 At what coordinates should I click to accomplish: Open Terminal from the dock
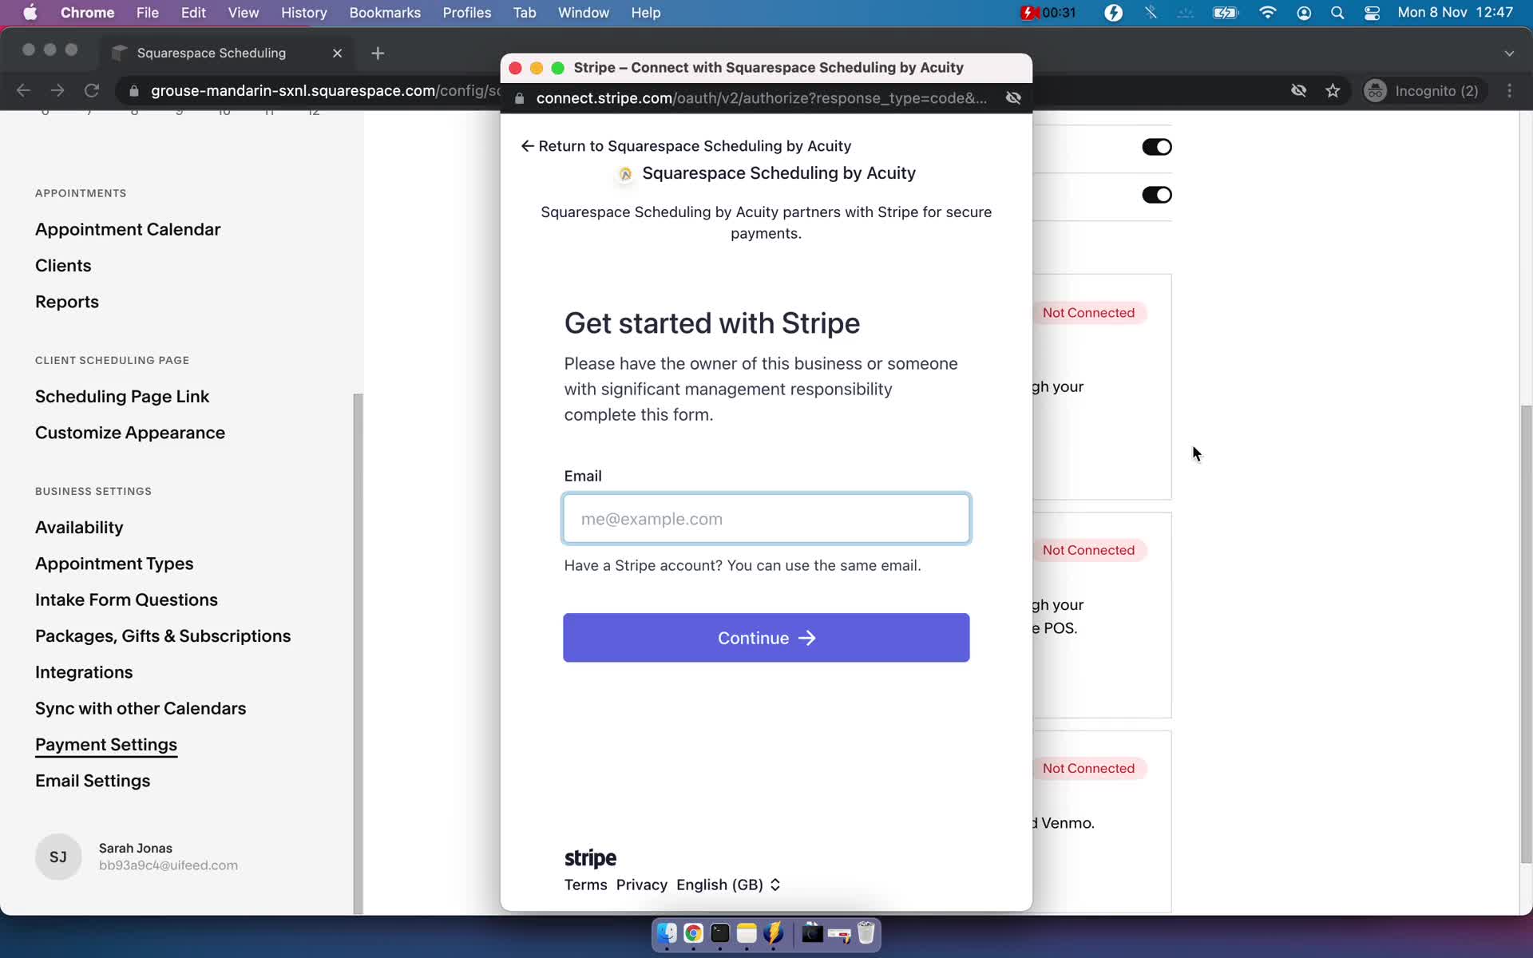coord(720,933)
